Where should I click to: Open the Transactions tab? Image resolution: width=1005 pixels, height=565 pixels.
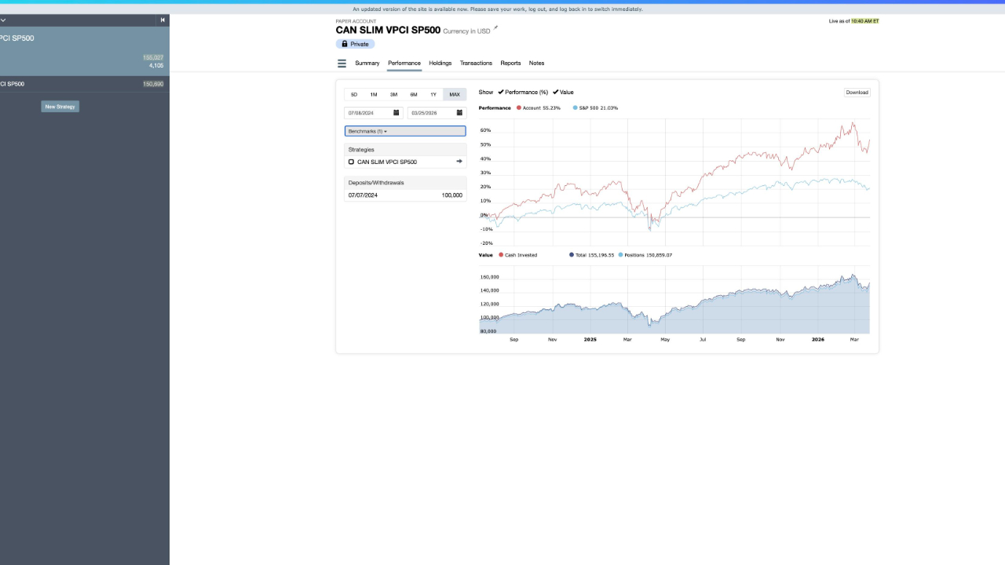tap(476, 63)
